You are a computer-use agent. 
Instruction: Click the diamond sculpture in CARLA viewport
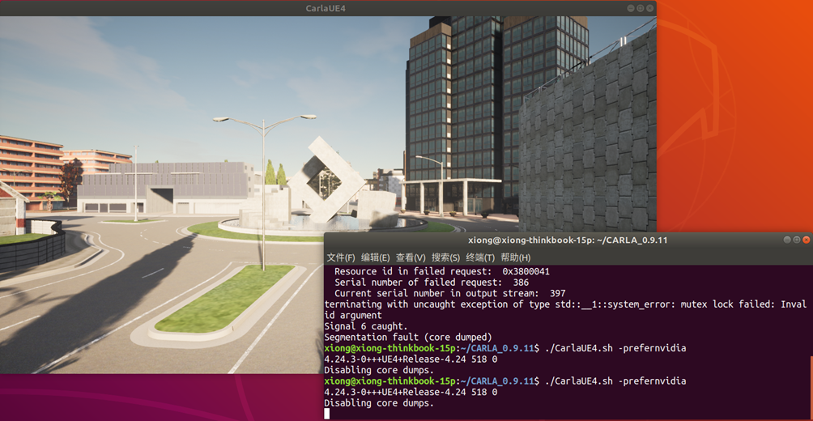pos(325,180)
